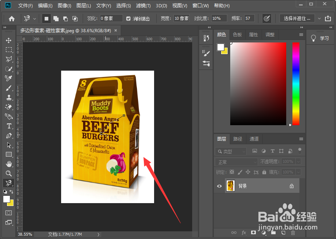The width and height of the screenshot is (336, 239).
Task: Click the hue slider bar
Action: [x=296, y=83]
